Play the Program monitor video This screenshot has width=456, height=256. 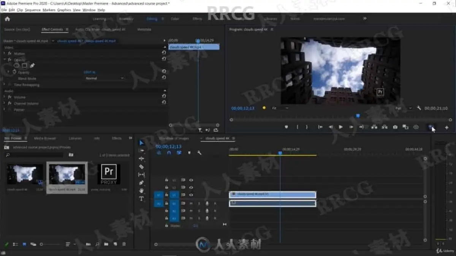pos(340,127)
